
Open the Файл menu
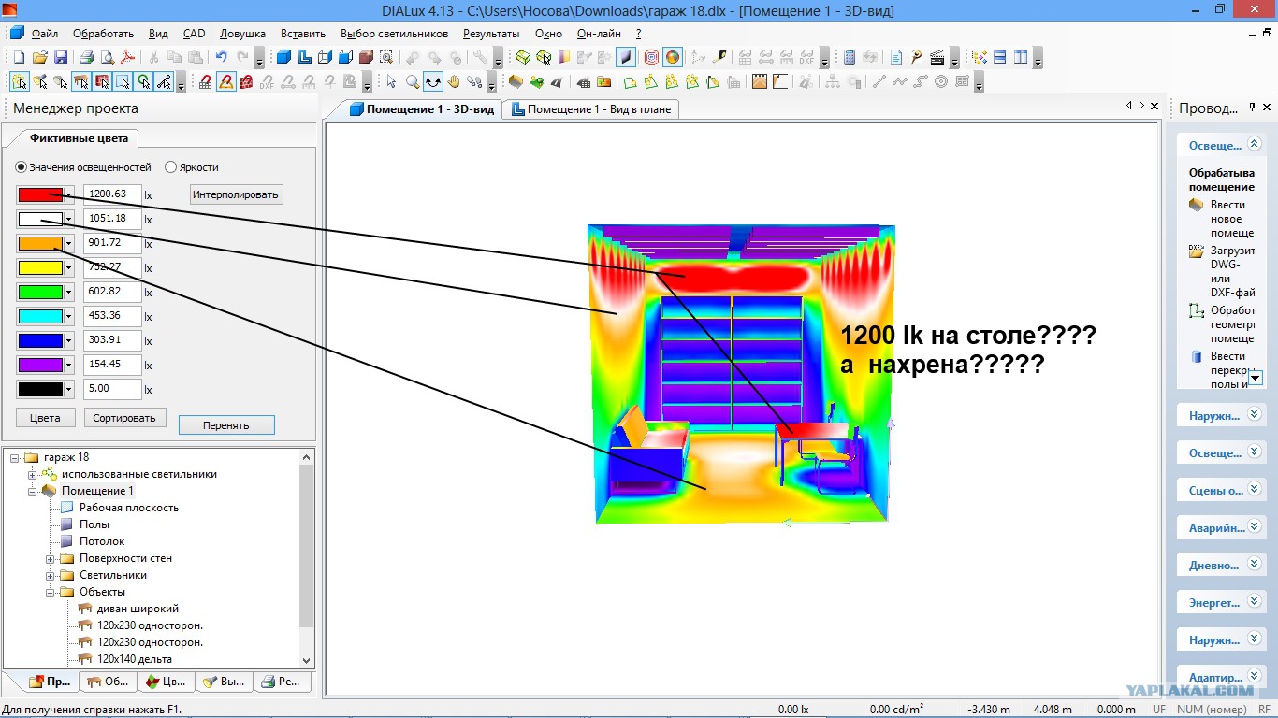tap(45, 34)
